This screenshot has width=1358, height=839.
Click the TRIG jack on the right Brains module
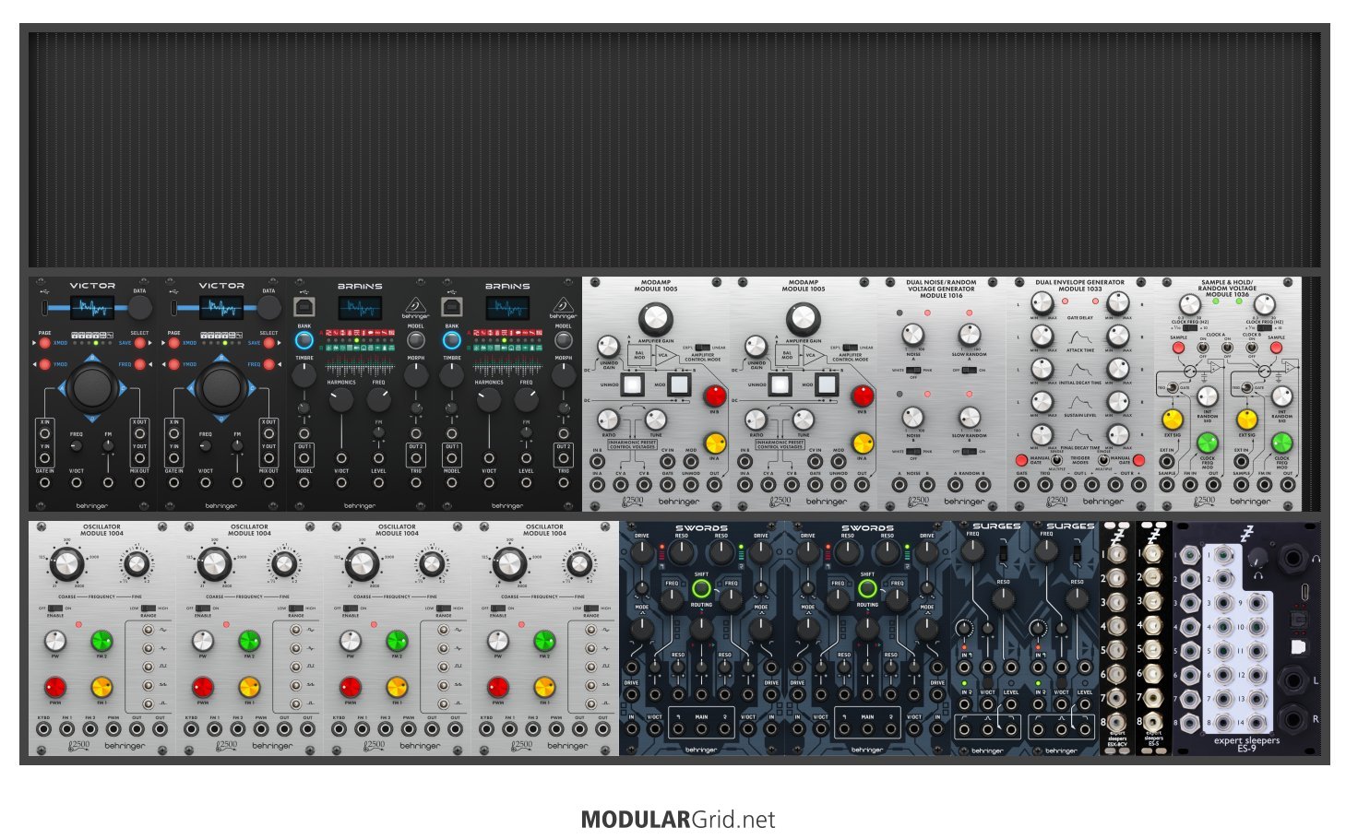(564, 481)
